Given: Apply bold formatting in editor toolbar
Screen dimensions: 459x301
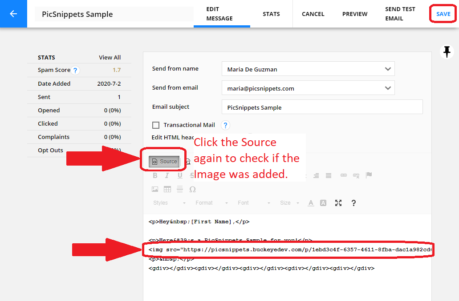Looking at the screenshot, I should tap(155, 175).
